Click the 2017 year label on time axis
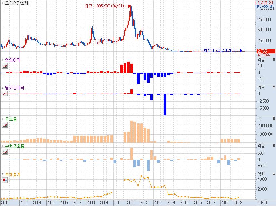The height and width of the screenshot is (206, 276). [211, 202]
